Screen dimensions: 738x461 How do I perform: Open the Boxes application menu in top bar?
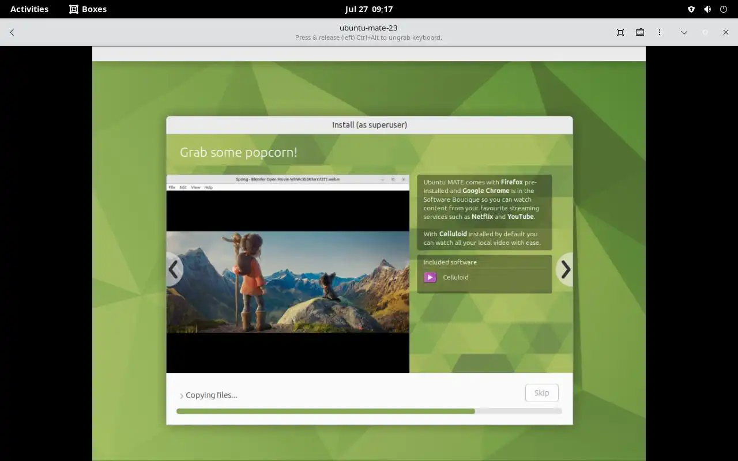pyautogui.click(x=88, y=9)
